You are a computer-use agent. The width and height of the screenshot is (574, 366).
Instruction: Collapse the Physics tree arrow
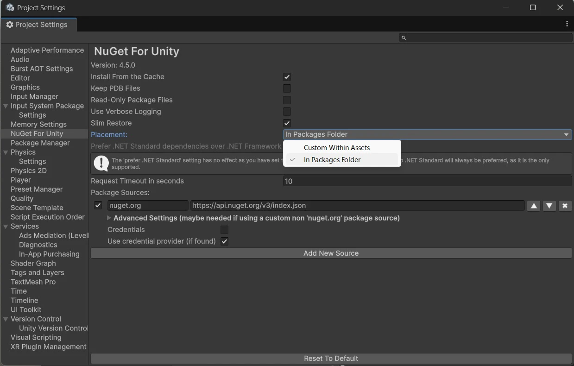(x=6, y=152)
